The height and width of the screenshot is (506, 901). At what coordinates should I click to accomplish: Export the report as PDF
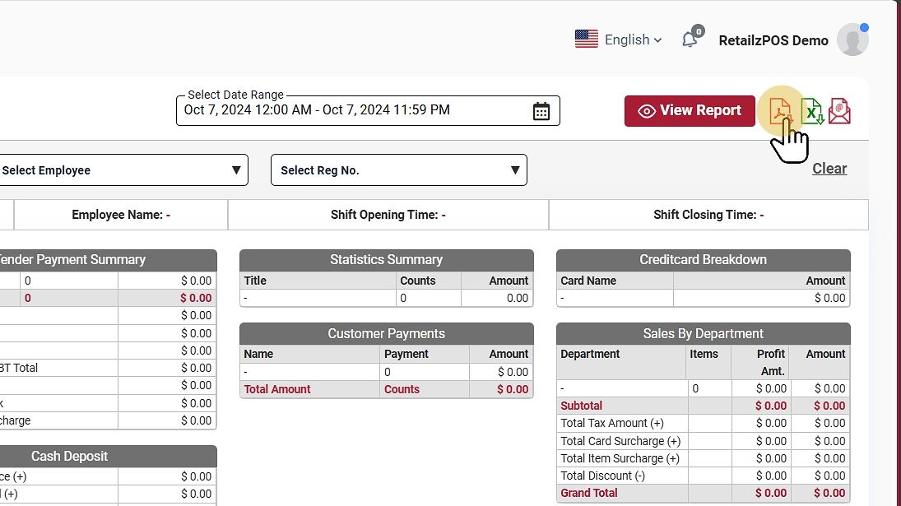[x=779, y=110]
